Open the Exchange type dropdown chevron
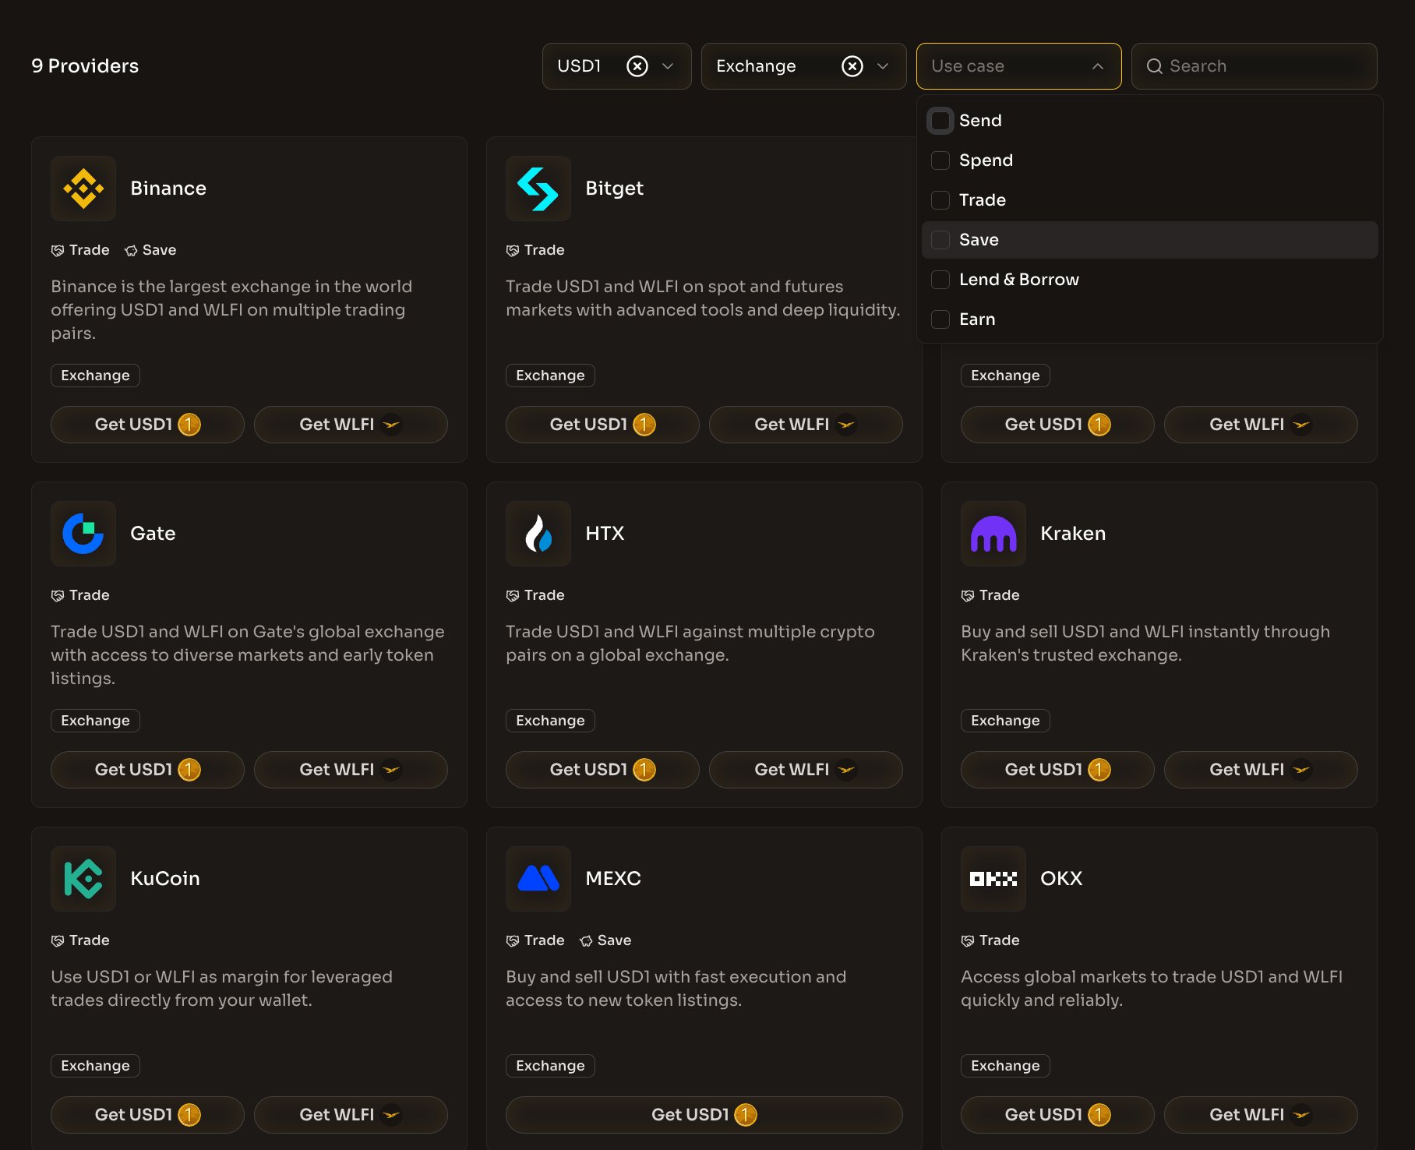Viewport: 1415px width, 1150px height. (883, 66)
